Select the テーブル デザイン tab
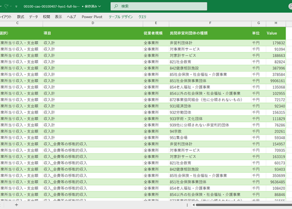Image resolution: width=292 pixels, height=209 pixels. coord(121,17)
